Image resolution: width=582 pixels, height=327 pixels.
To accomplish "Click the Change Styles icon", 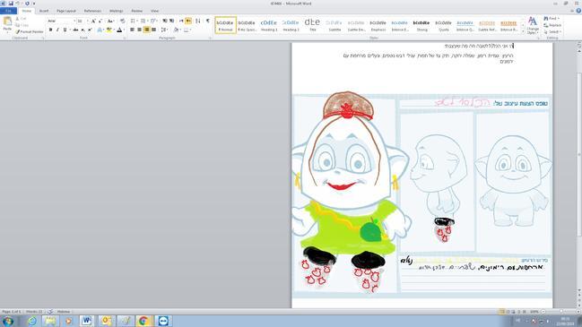I will [533, 25].
